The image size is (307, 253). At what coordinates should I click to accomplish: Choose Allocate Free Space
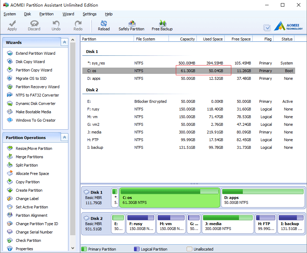(32, 174)
